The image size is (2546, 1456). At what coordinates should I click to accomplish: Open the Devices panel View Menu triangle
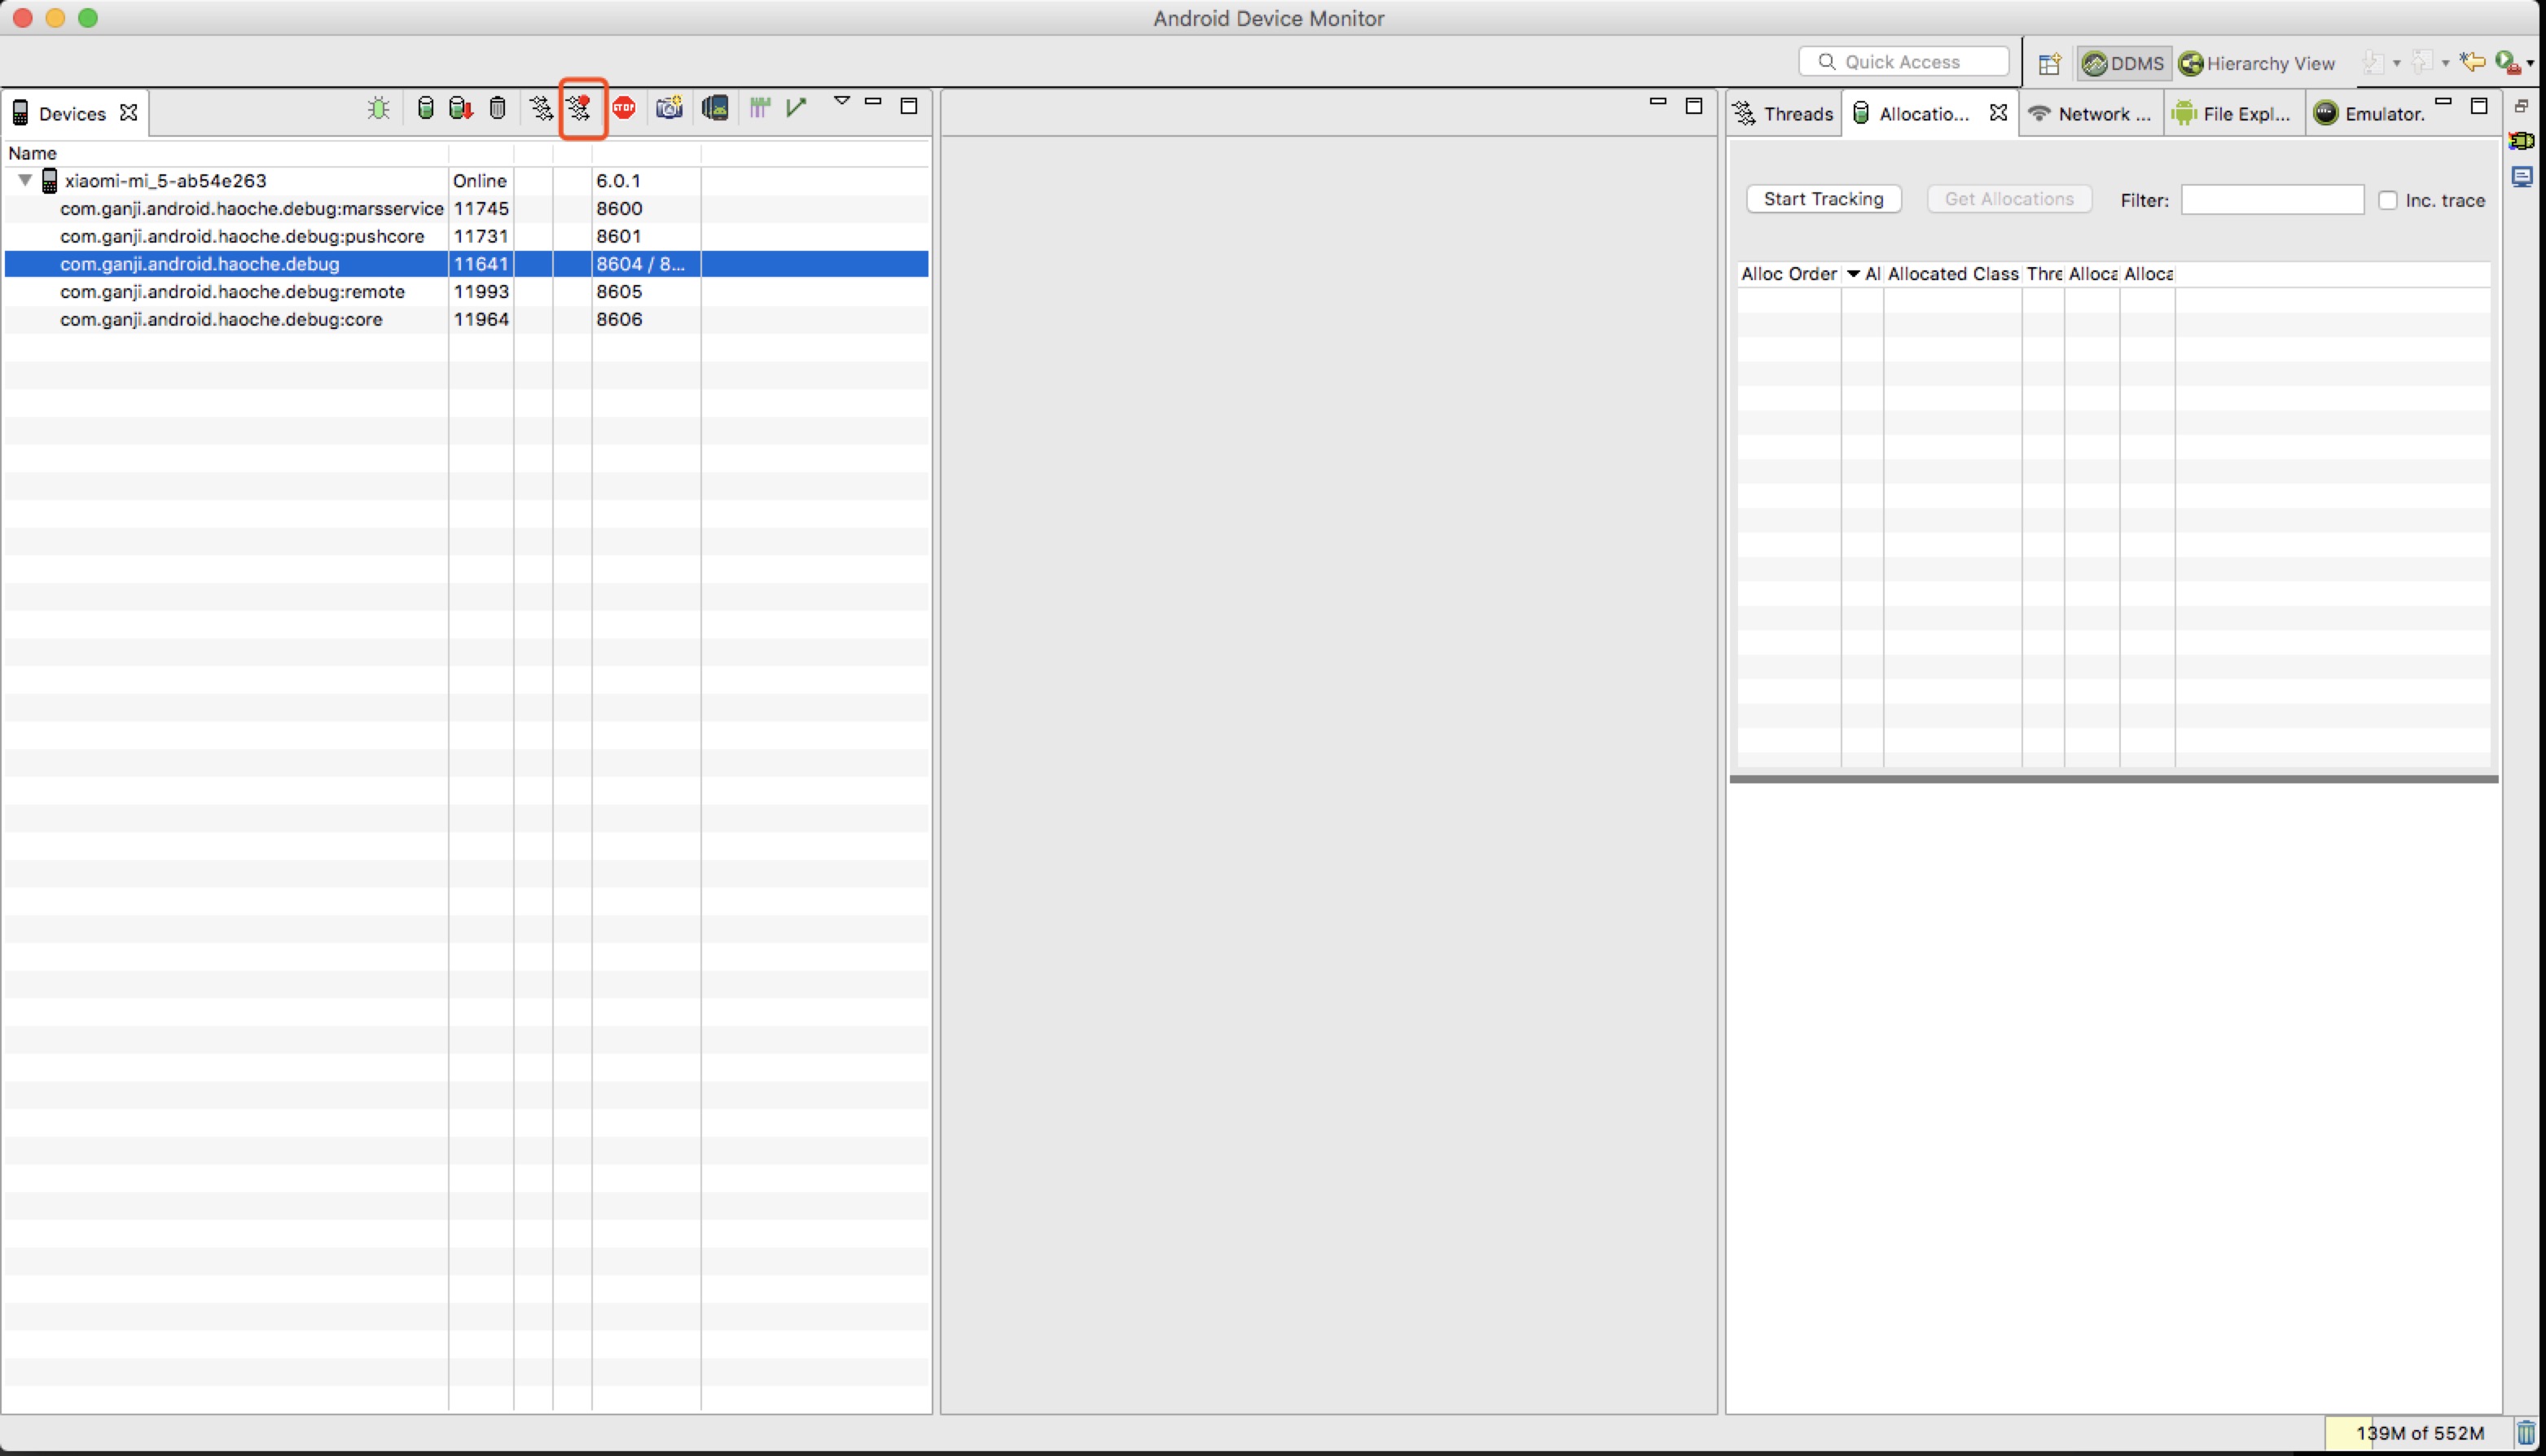[x=842, y=101]
